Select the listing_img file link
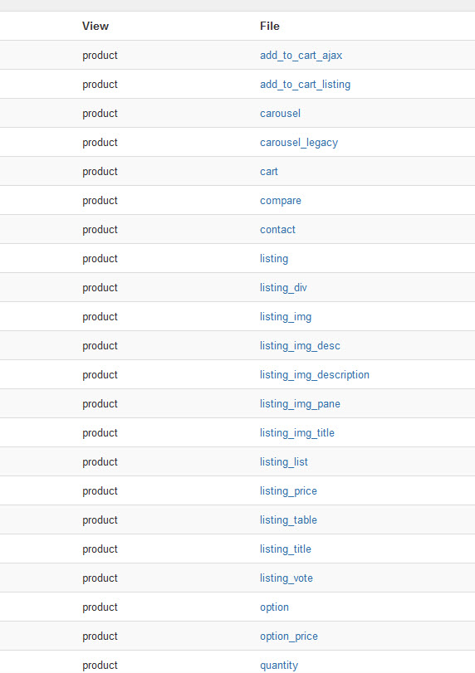Image resolution: width=475 pixels, height=673 pixels. [286, 317]
